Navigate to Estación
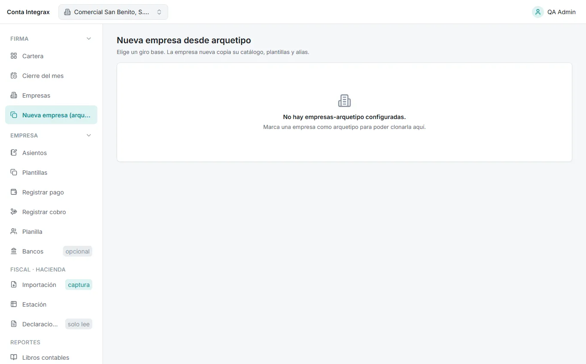 pyautogui.click(x=51, y=304)
